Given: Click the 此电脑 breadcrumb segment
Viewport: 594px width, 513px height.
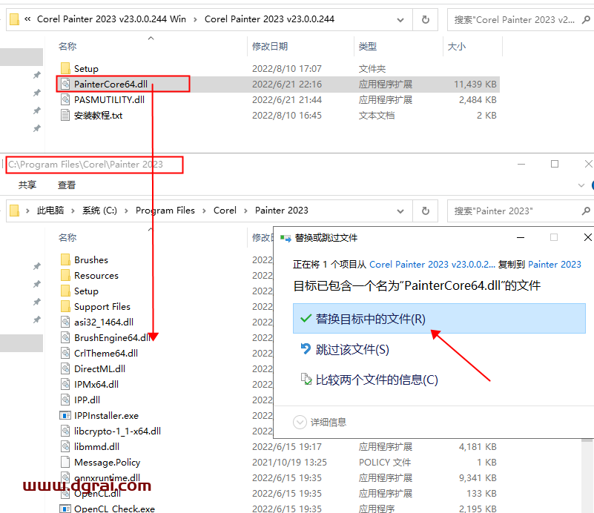Looking at the screenshot, I should (50, 210).
